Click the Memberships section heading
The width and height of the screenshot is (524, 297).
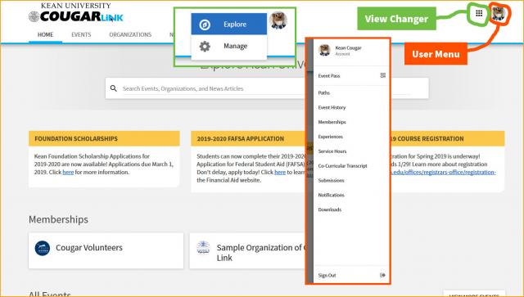(x=58, y=219)
